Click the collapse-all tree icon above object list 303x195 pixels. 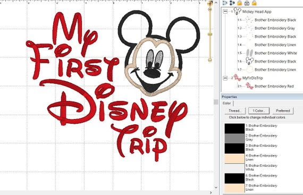(232, 3)
